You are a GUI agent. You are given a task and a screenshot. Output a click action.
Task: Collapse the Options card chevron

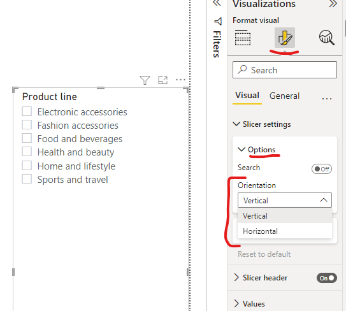pos(241,149)
